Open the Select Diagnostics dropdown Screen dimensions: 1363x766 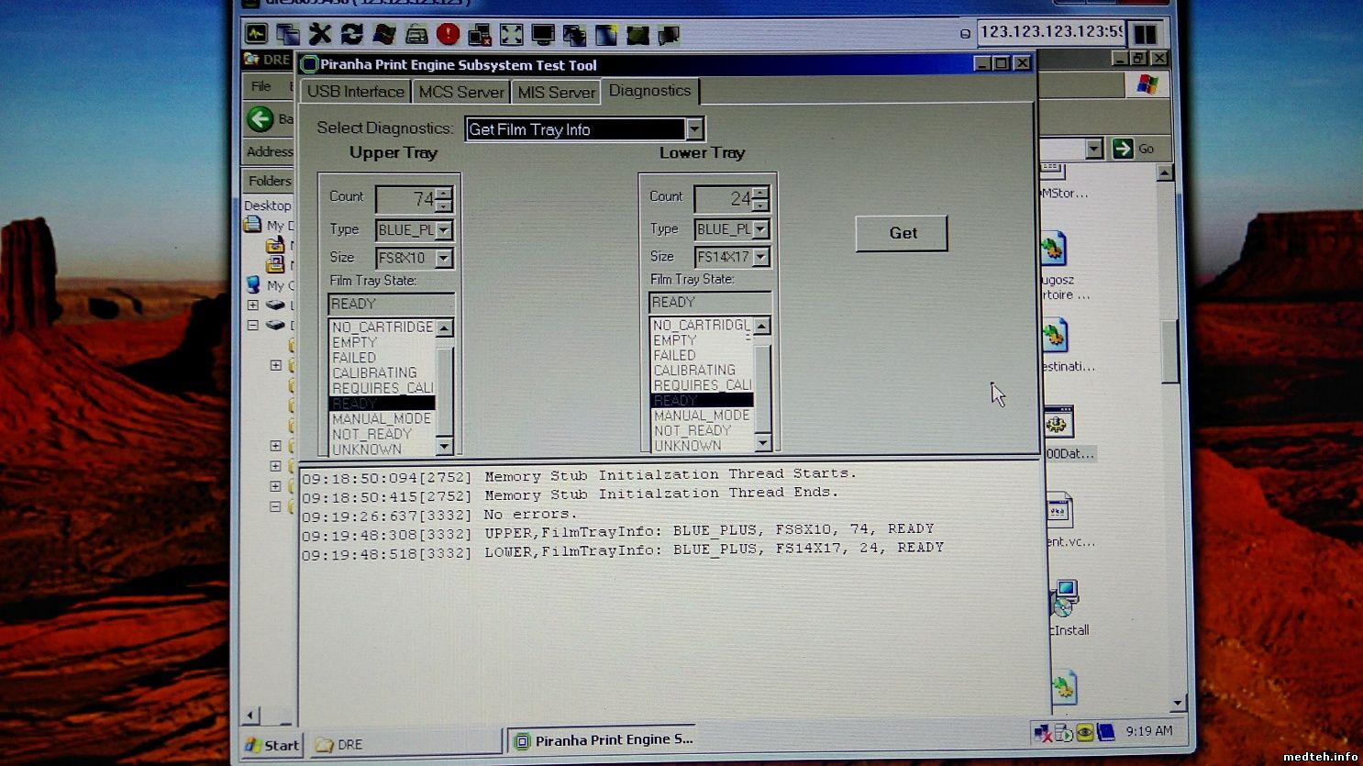coord(694,129)
